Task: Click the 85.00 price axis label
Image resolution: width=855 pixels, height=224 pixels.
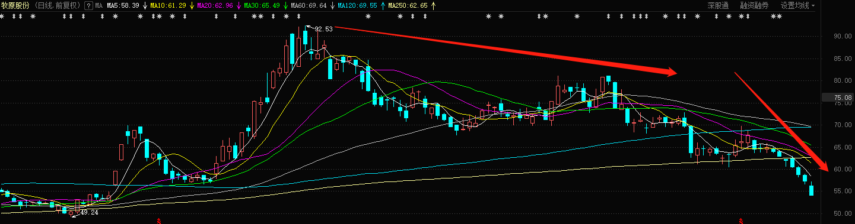Action: (x=843, y=59)
